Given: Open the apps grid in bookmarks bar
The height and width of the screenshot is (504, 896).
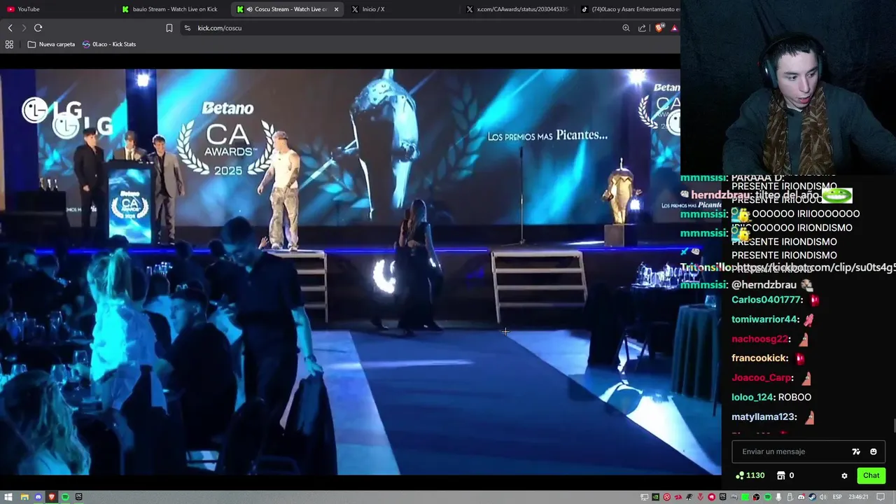Looking at the screenshot, I should pyautogui.click(x=9, y=44).
